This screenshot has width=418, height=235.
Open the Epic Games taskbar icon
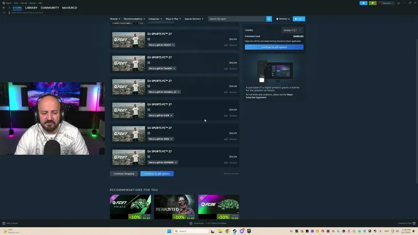point(249,231)
